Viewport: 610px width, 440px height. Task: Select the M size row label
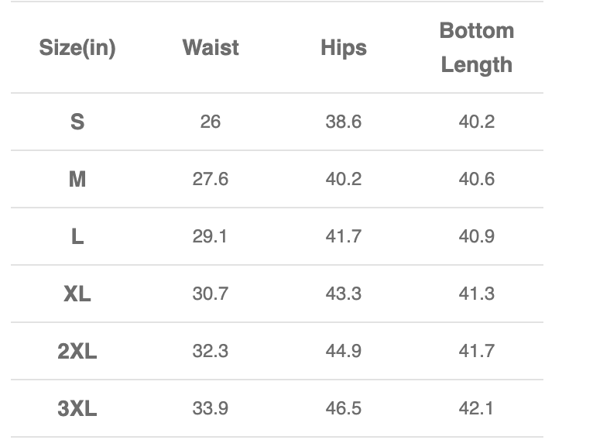point(77,179)
